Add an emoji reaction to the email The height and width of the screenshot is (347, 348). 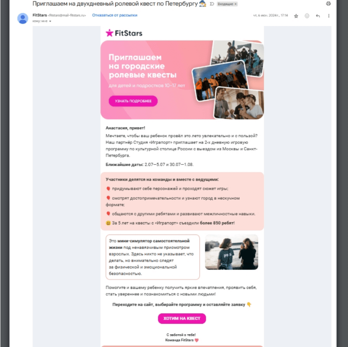(x=307, y=16)
